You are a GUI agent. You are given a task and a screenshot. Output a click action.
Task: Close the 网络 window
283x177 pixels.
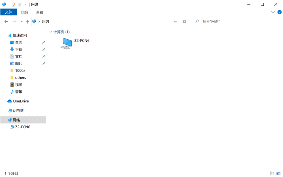pyautogui.click(x=276, y=4)
